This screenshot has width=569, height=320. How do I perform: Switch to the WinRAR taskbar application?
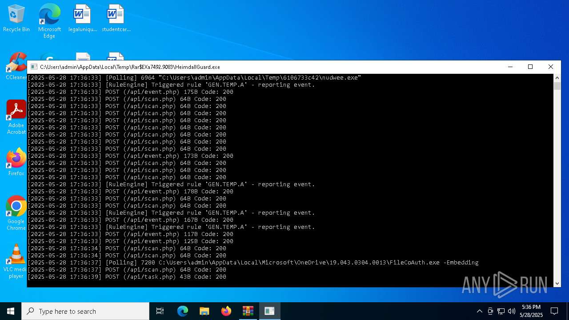pyautogui.click(x=248, y=311)
